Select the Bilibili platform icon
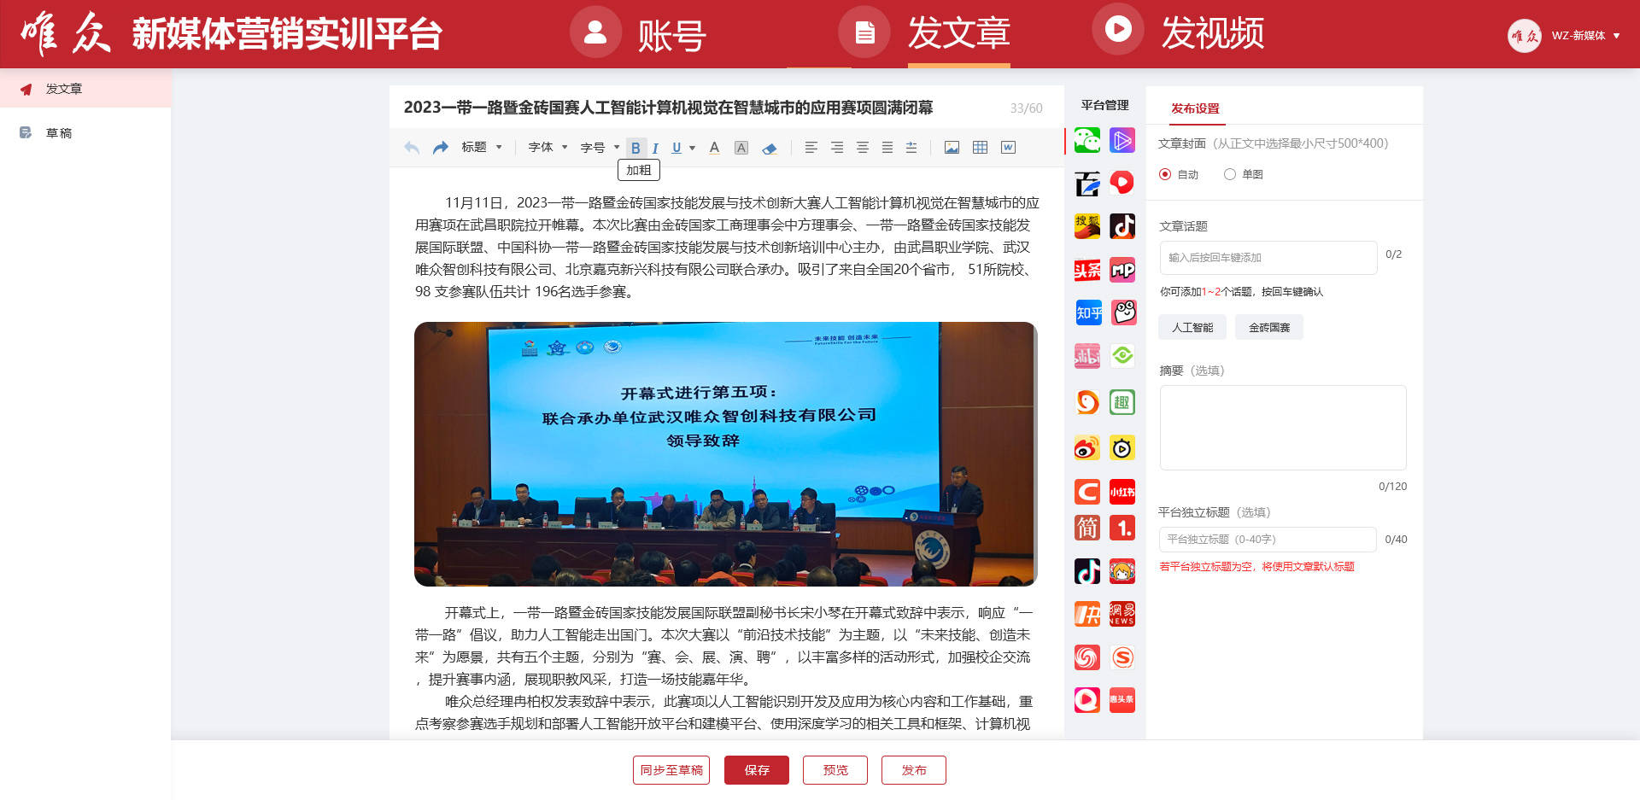1640x800 pixels. [1087, 356]
